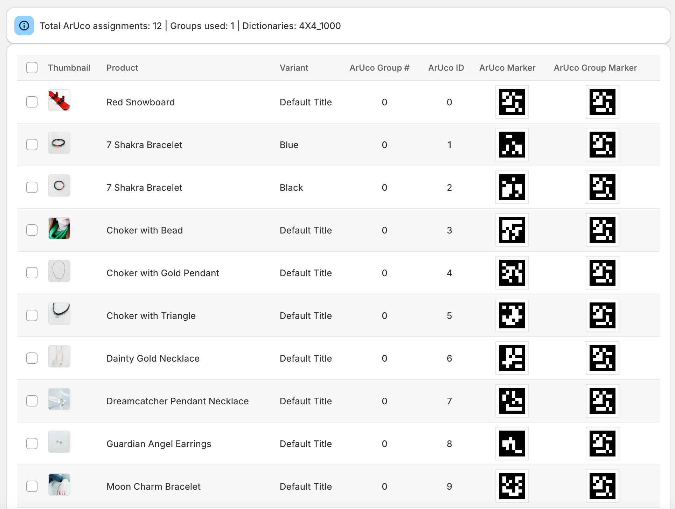This screenshot has height=509, width=675.
Task: Click ArUco marker image for Red Snowboard
Action: [512, 102]
